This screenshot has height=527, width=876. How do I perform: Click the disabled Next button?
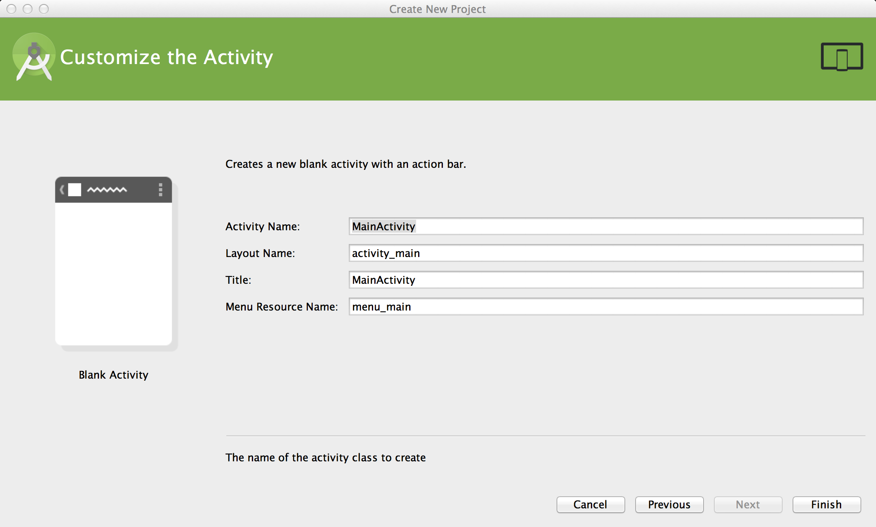[748, 504]
